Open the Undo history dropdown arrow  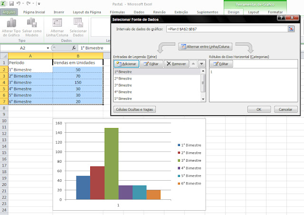click(x=23, y=3)
